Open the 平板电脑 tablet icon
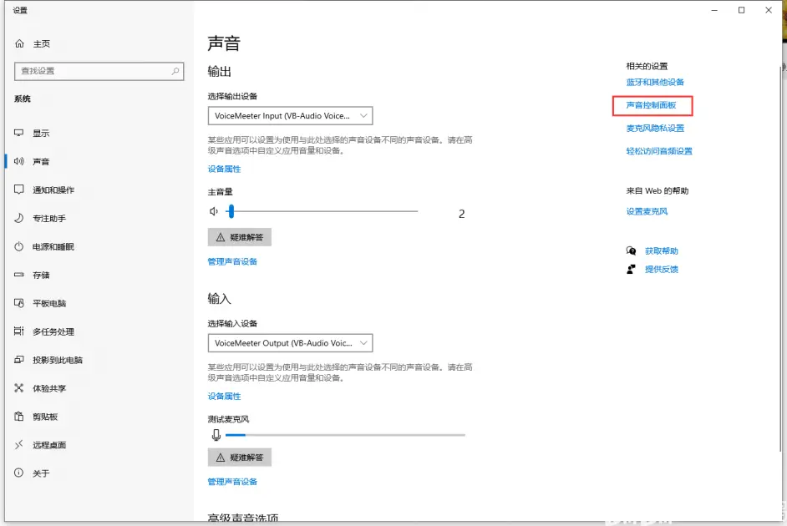The height and width of the screenshot is (526, 787). (x=19, y=303)
